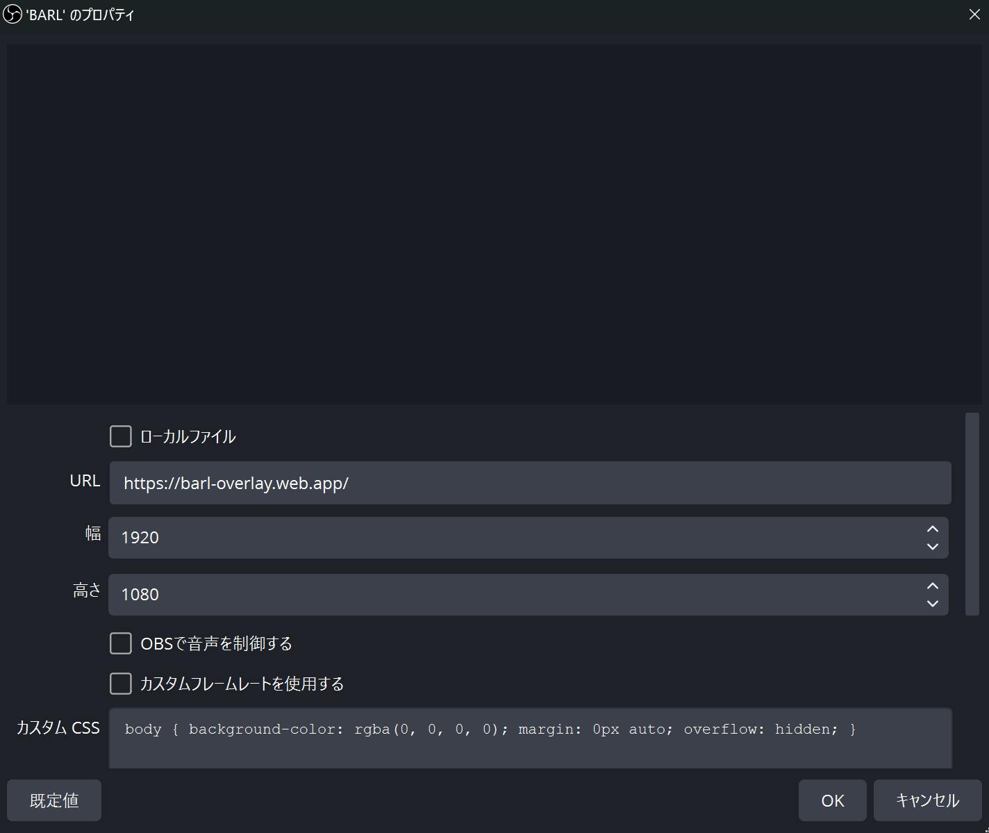
Task: Click the 'BARL' のプロパティ title text
Action: 80,15
